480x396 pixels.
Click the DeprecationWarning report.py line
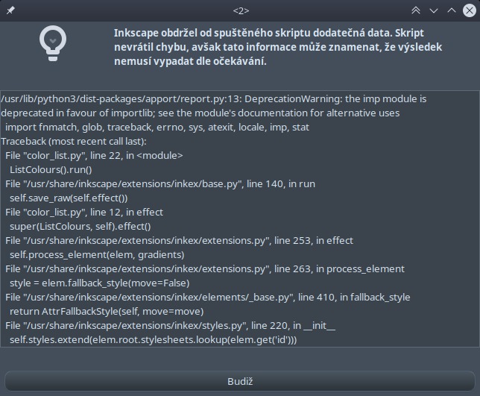coord(214,99)
